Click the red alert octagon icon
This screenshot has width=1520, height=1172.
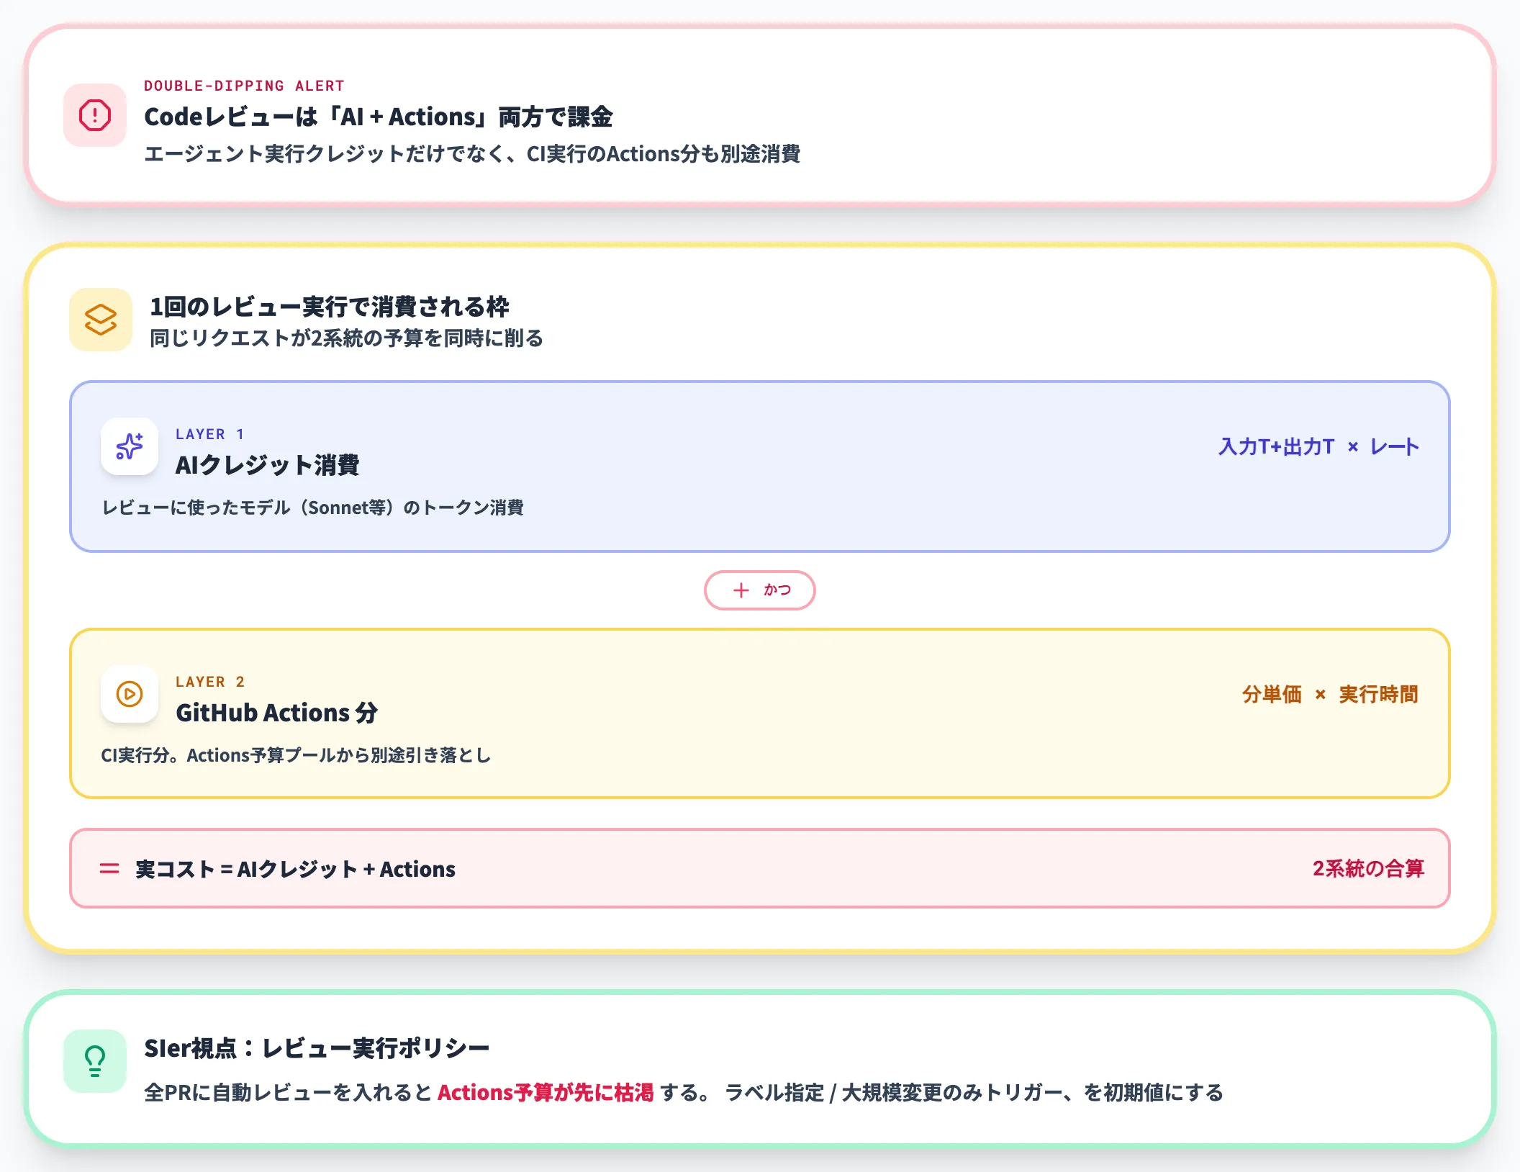coord(94,114)
